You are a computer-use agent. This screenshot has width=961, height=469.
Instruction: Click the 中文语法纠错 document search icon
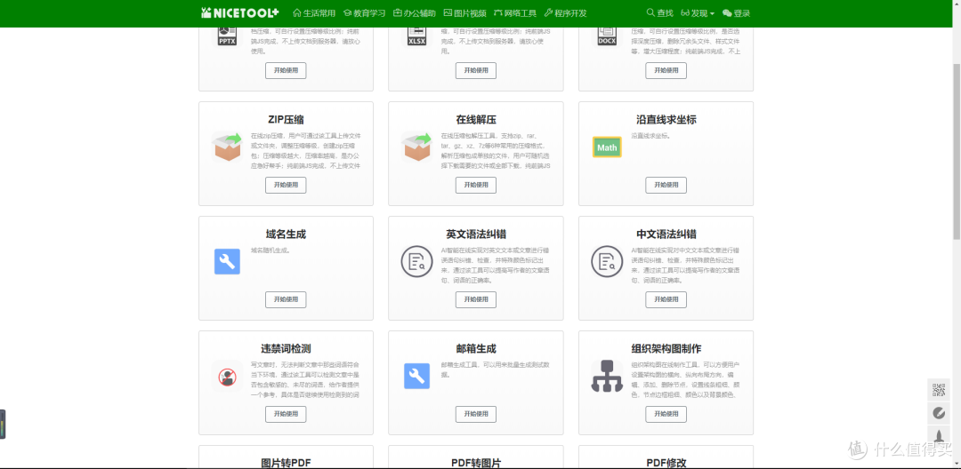click(x=608, y=262)
